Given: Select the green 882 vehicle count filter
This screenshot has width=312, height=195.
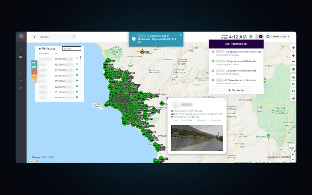Looking at the screenshot, I should [x=34, y=67].
